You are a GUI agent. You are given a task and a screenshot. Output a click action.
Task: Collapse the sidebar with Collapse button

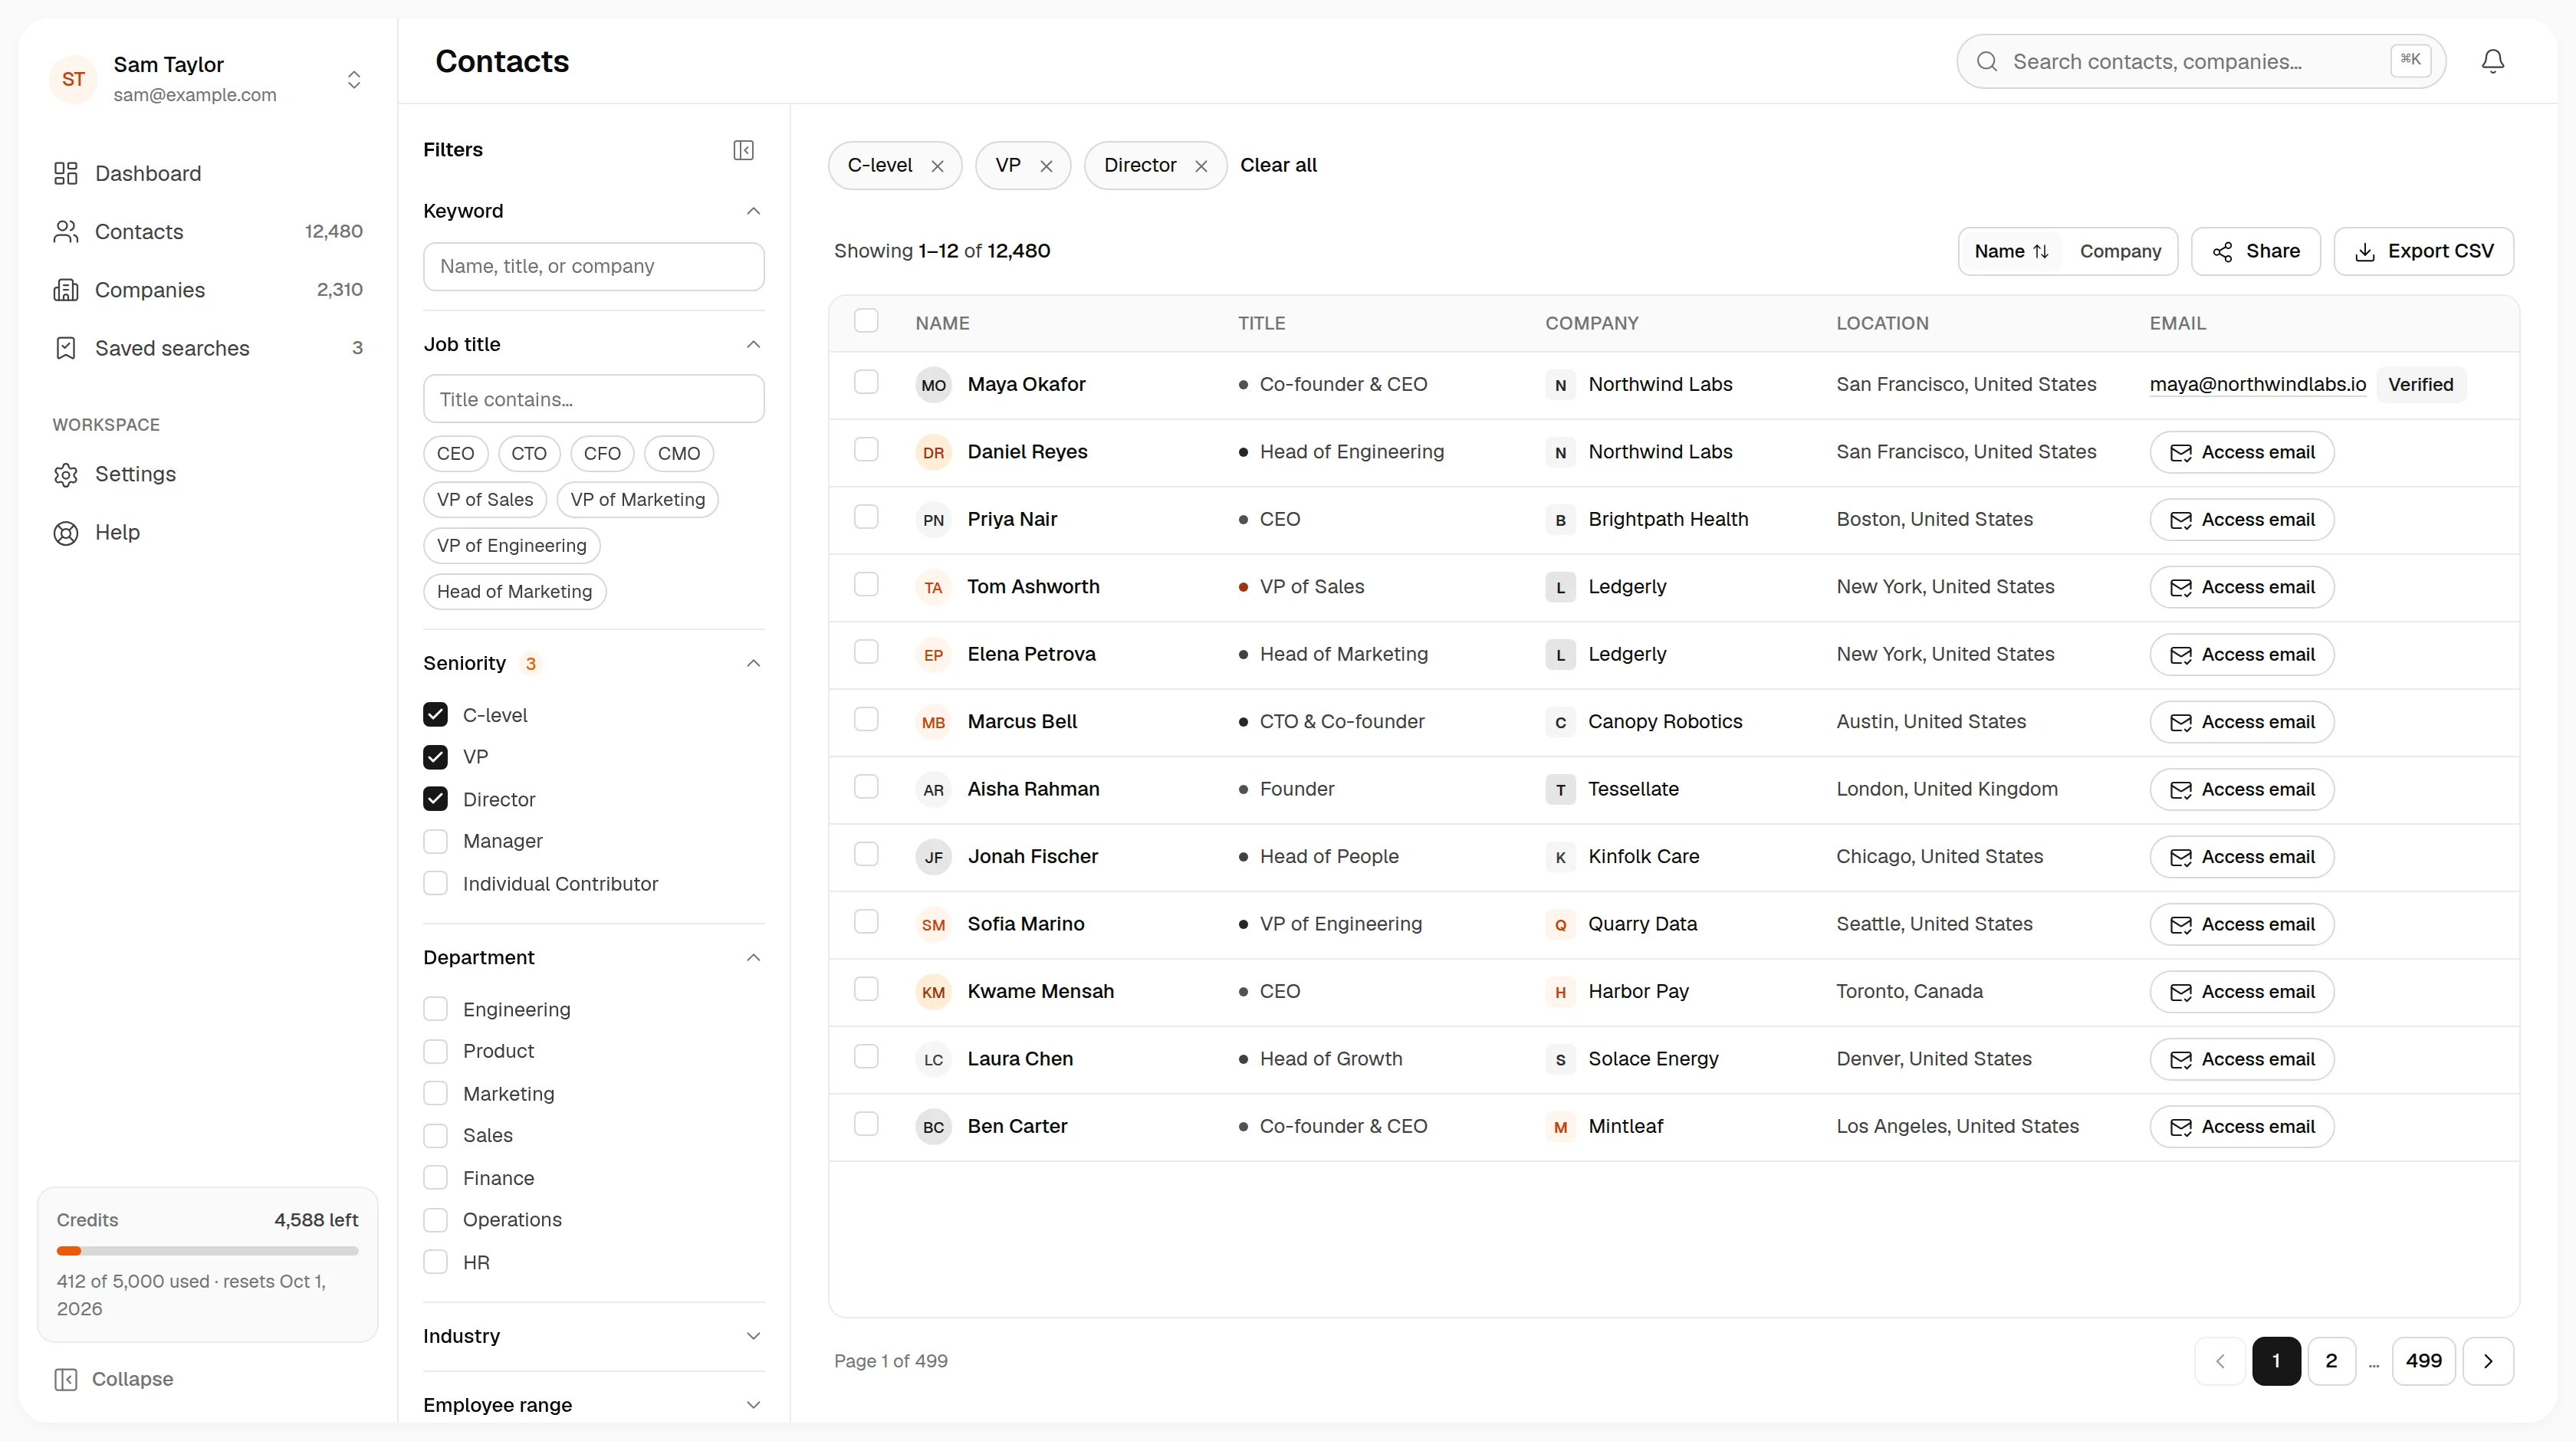tap(114, 1379)
